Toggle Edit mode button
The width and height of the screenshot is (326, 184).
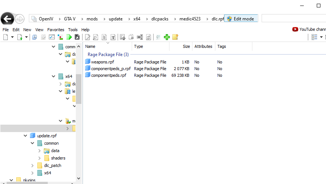(241, 19)
